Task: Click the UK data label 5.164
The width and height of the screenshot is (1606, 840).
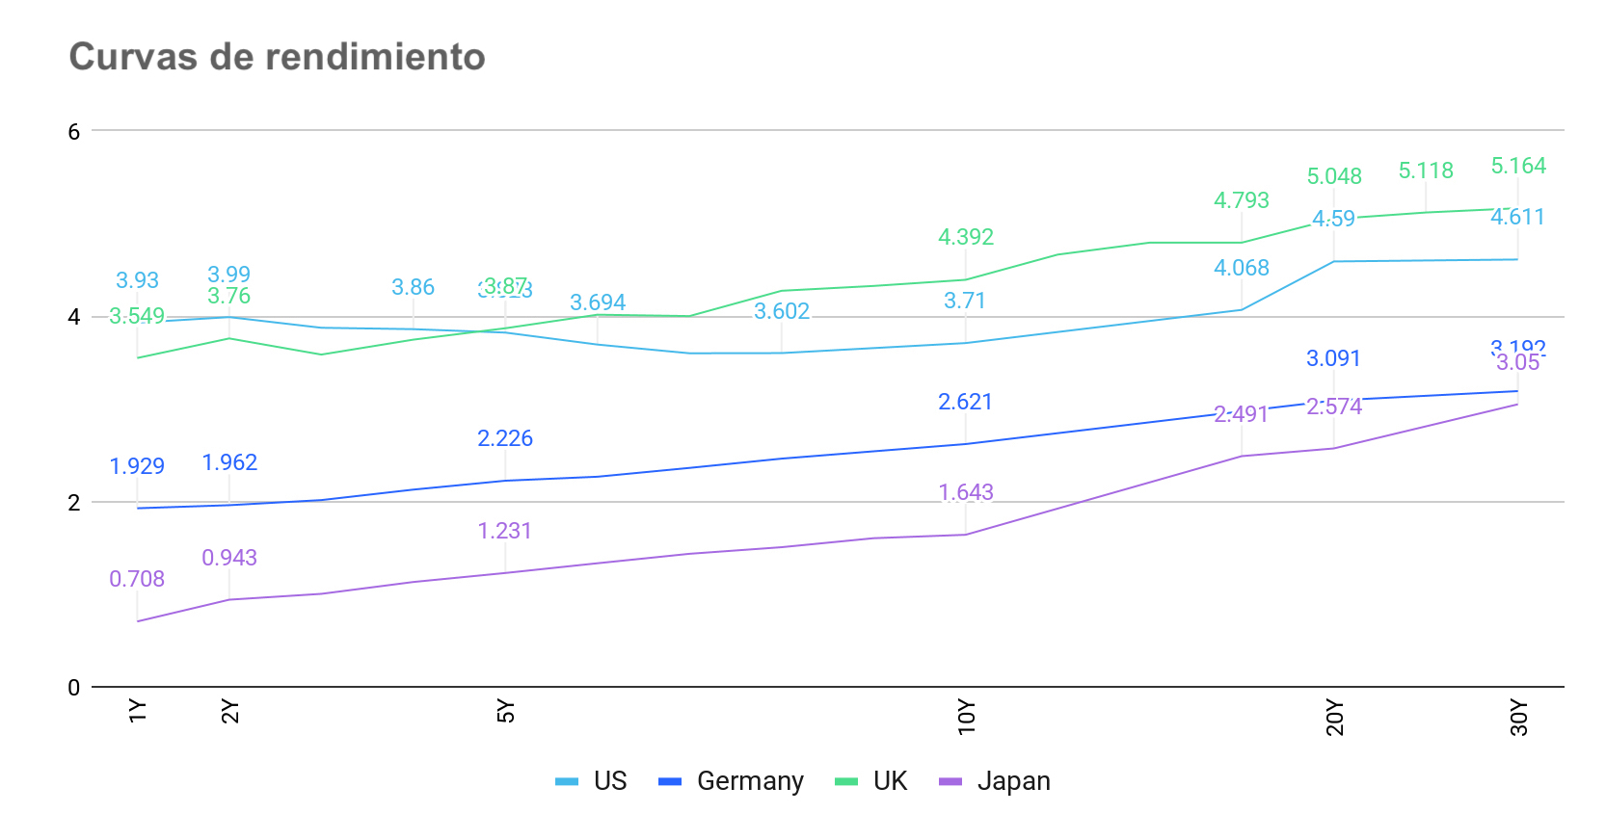Action: tap(1518, 166)
